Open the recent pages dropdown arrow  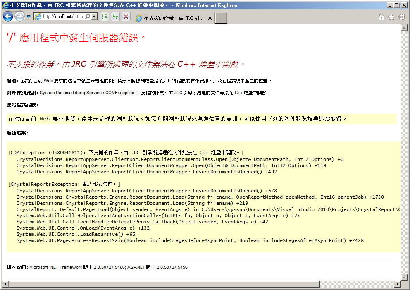tap(29, 17)
